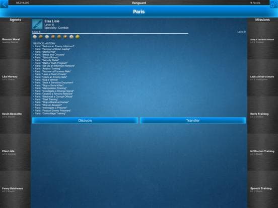The height and width of the screenshot is (208, 278).
Task: Select agent Romain Morel
Action: coord(15,41)
